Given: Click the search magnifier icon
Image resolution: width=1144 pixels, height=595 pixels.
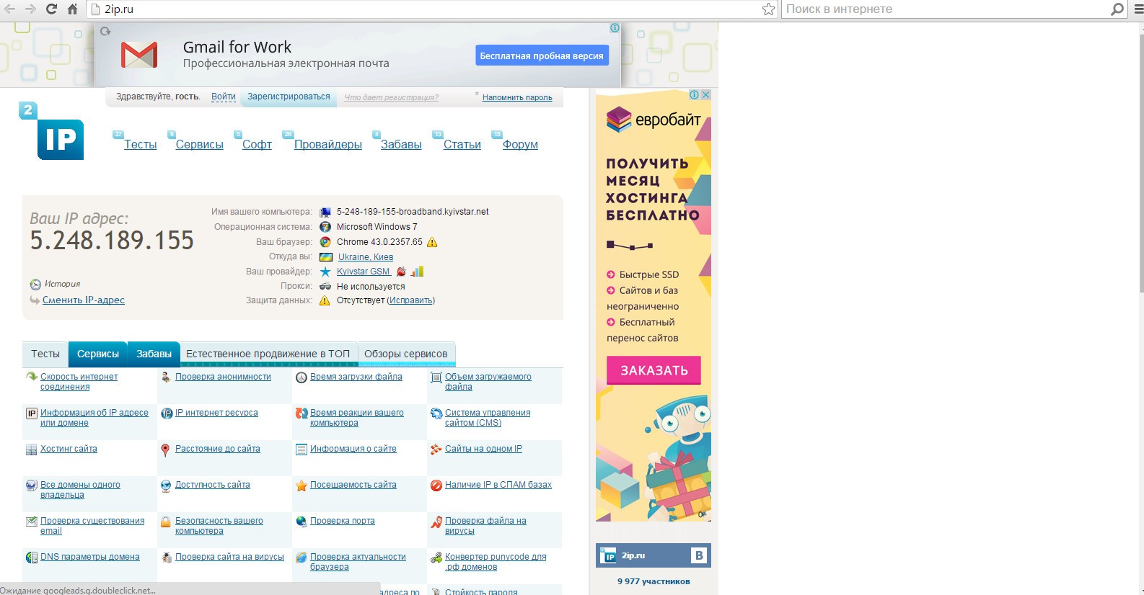Looking at the screenshot, I should [x=1117, y=9].
